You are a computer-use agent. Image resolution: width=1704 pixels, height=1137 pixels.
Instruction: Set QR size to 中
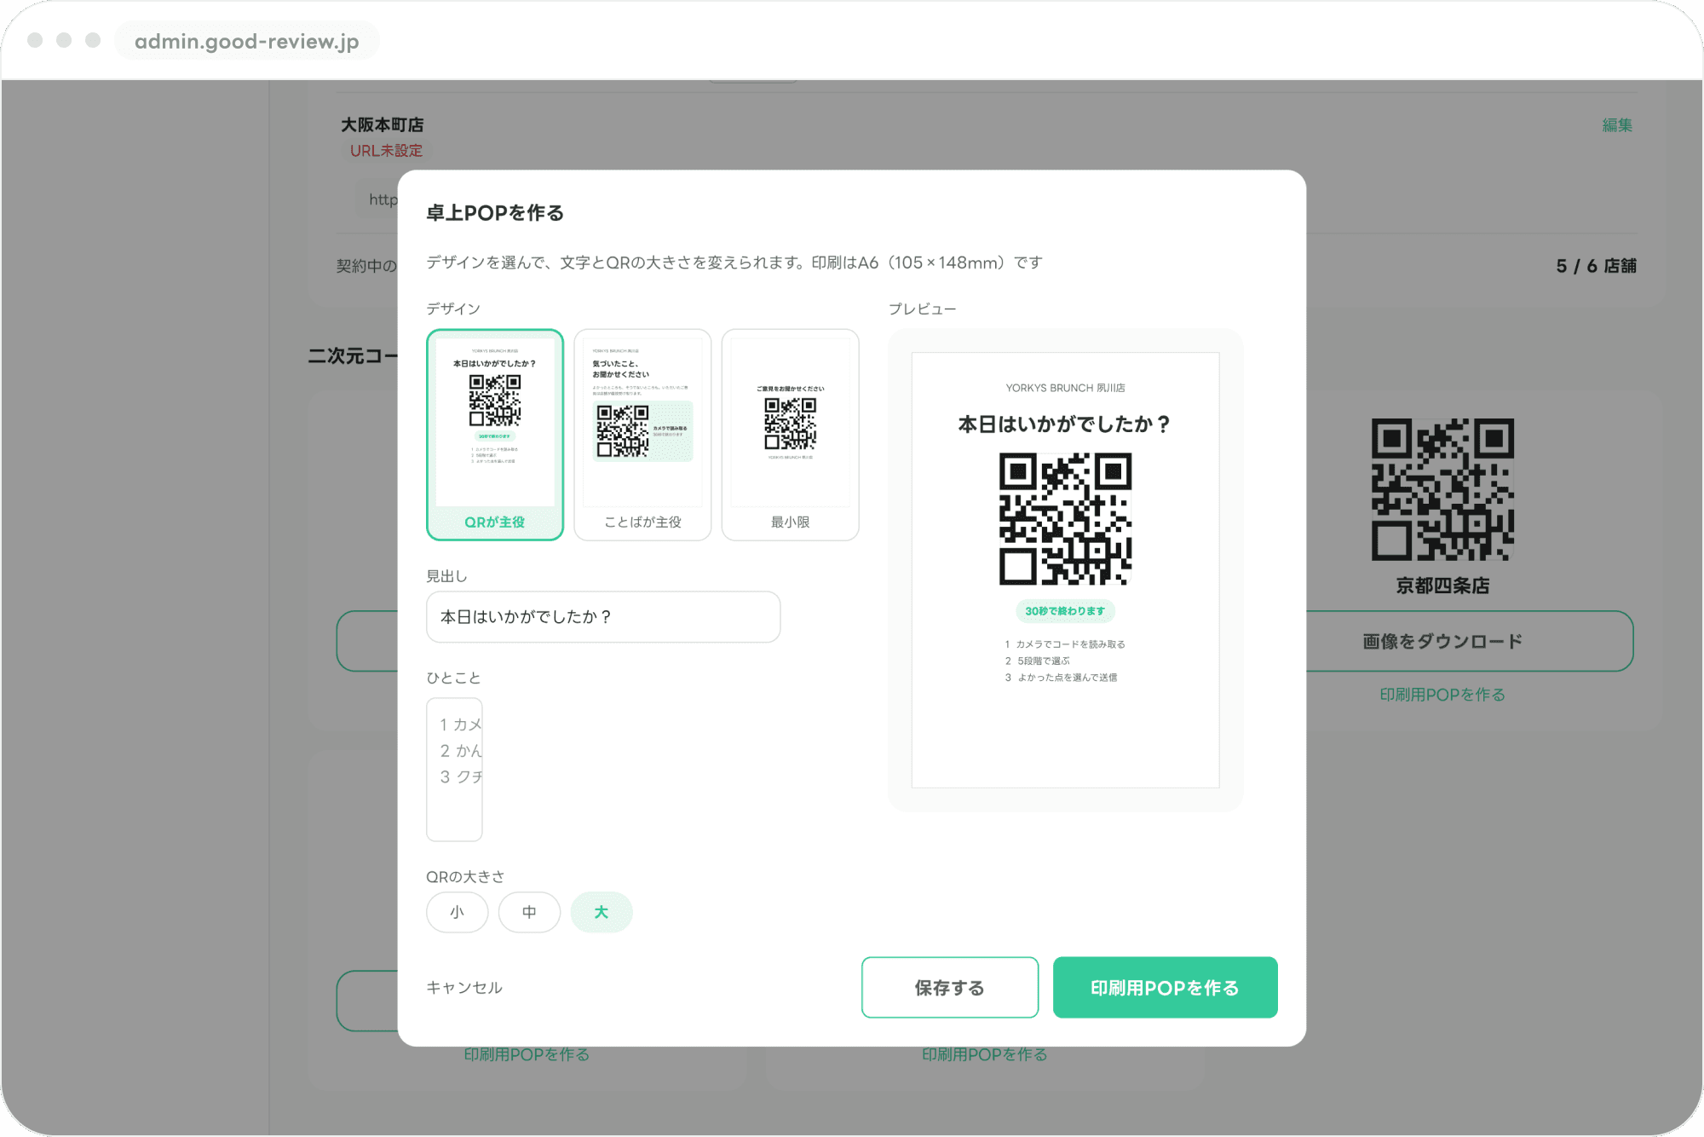[529, 912]
